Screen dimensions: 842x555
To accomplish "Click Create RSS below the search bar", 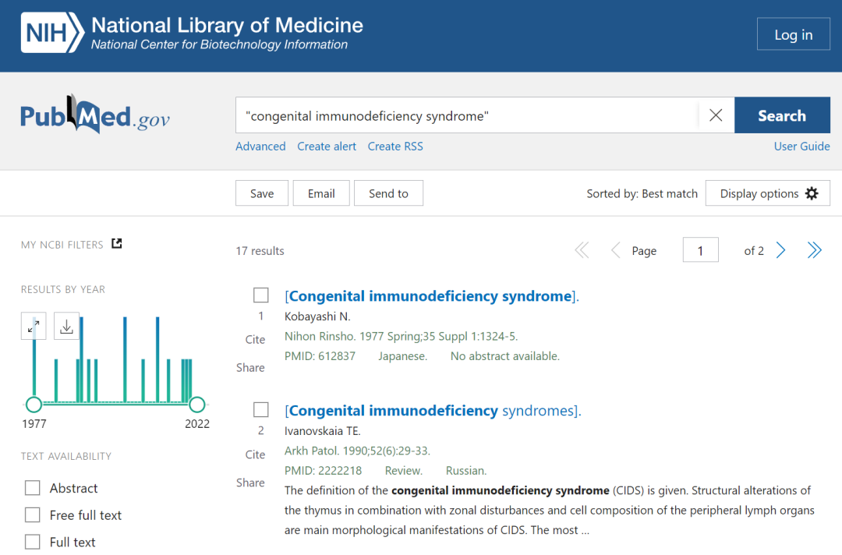I will [395, 146].
